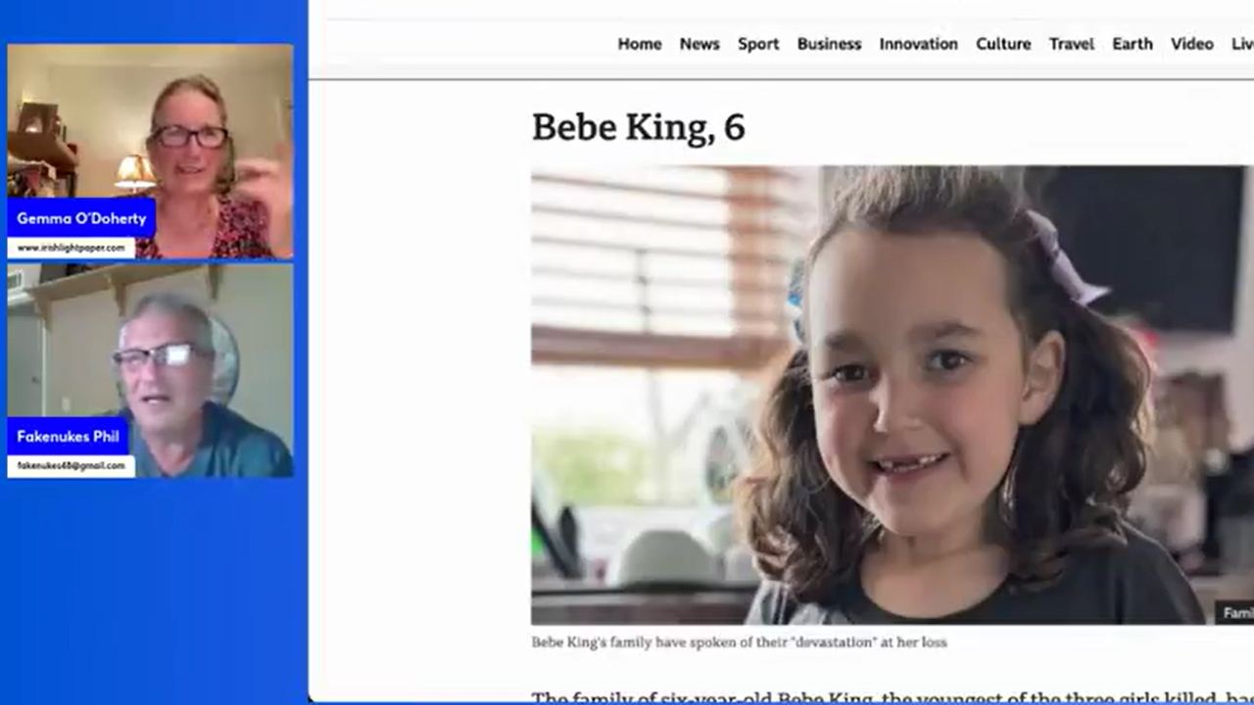Select Fakenukes Phil's webcam feed
Viewport: 1254px width, 705px height.
150,370
